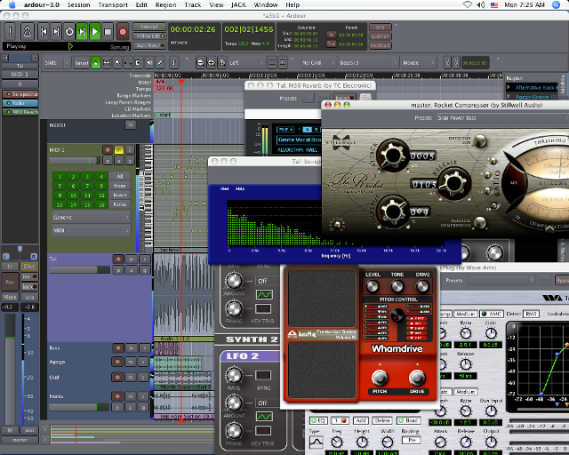Click the zoom to session button

(221, 63)
